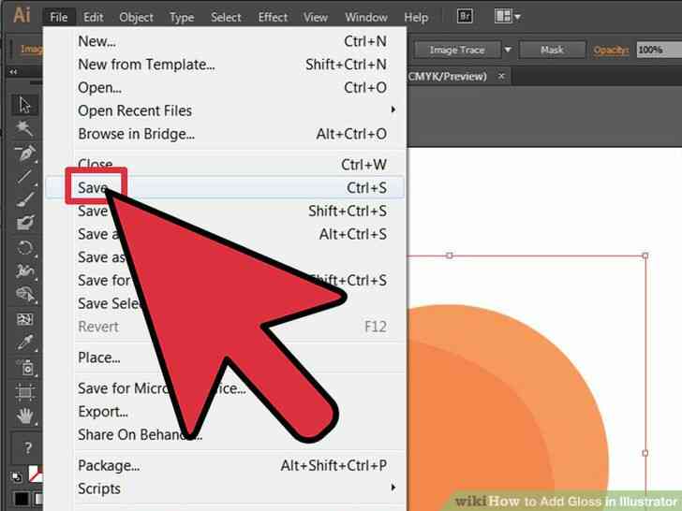The height and width of the screenshot is (511, 682).
Task: Click the 100% opacity input field
Action: 659,50
